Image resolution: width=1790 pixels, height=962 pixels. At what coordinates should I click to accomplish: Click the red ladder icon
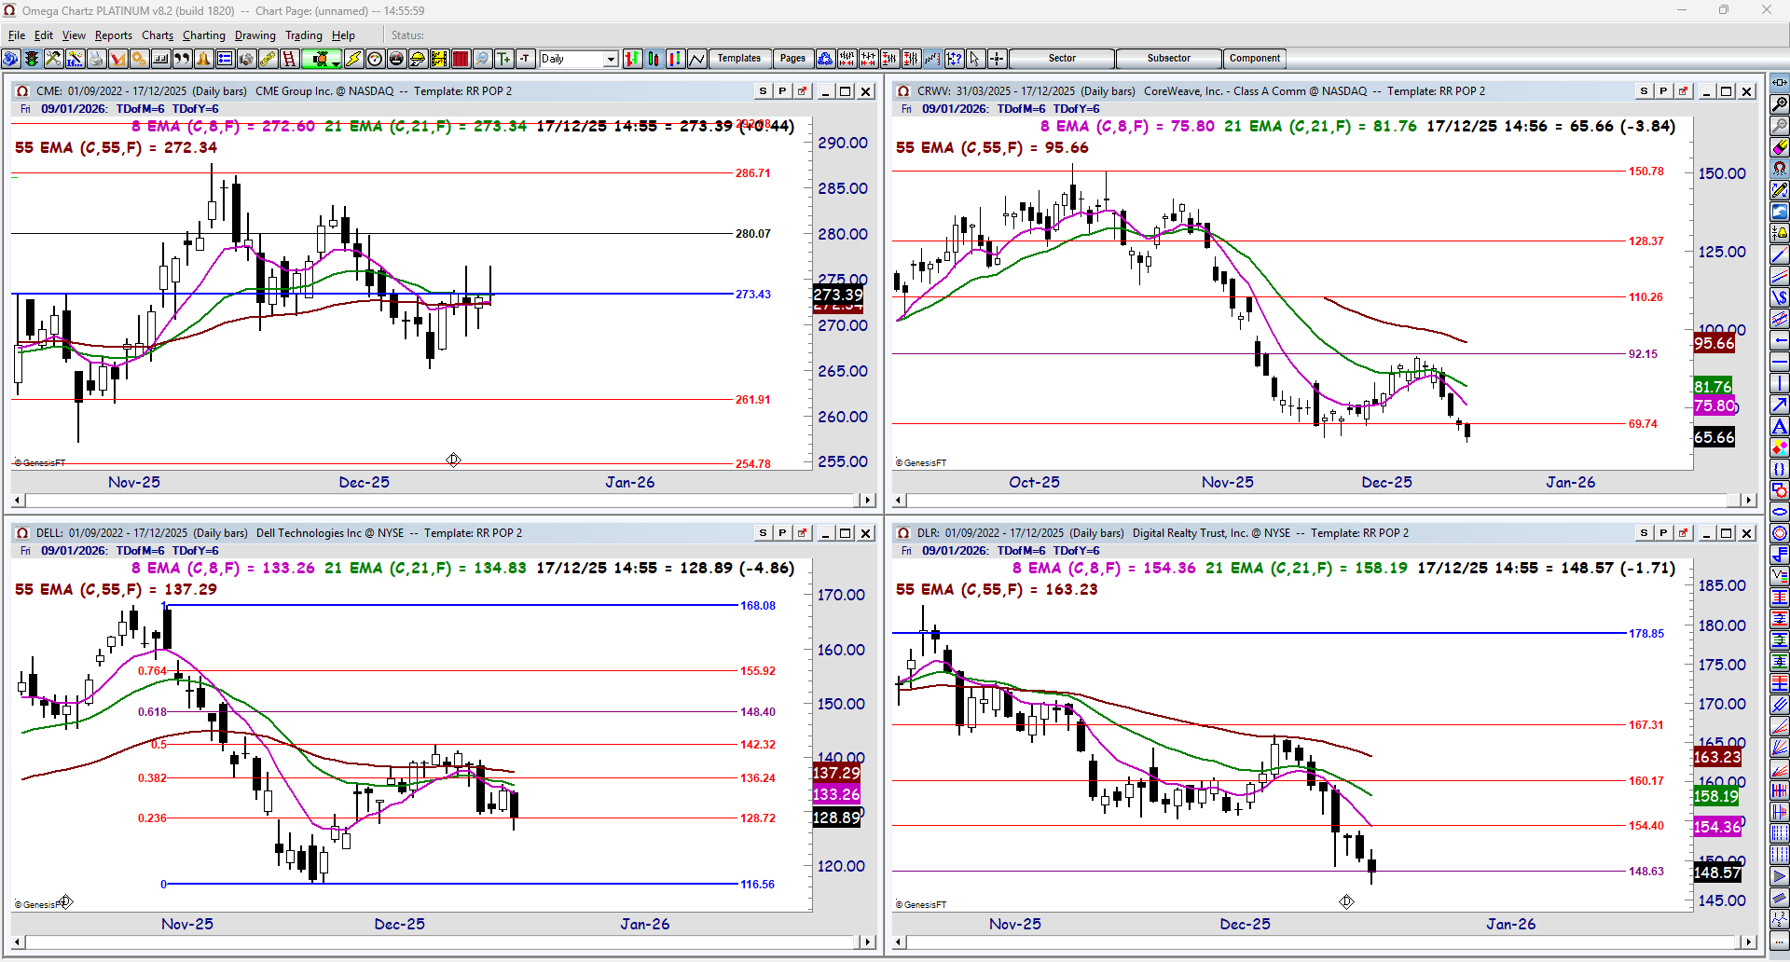coord(289,59)
